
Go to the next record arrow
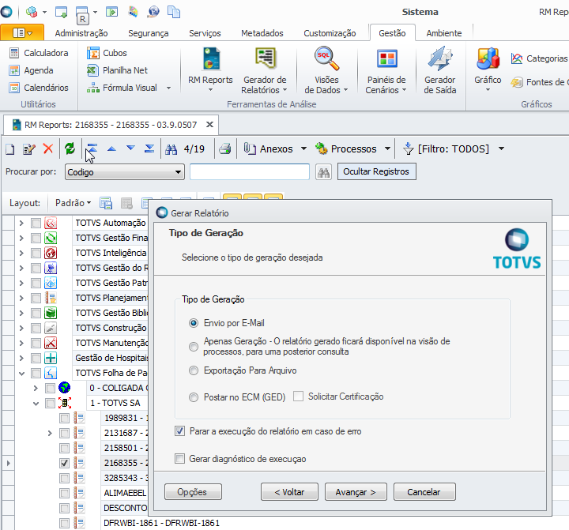click(x=130, y=148)
